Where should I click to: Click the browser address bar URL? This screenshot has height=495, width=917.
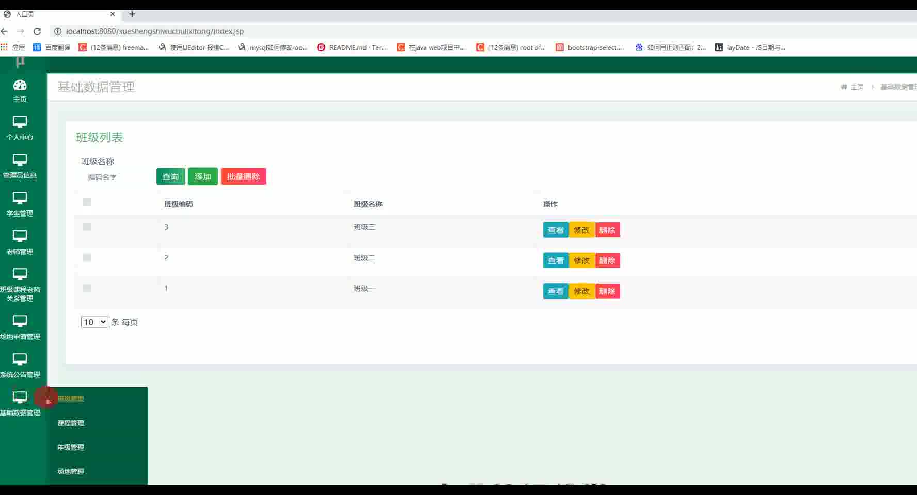(x=155, y=31)
